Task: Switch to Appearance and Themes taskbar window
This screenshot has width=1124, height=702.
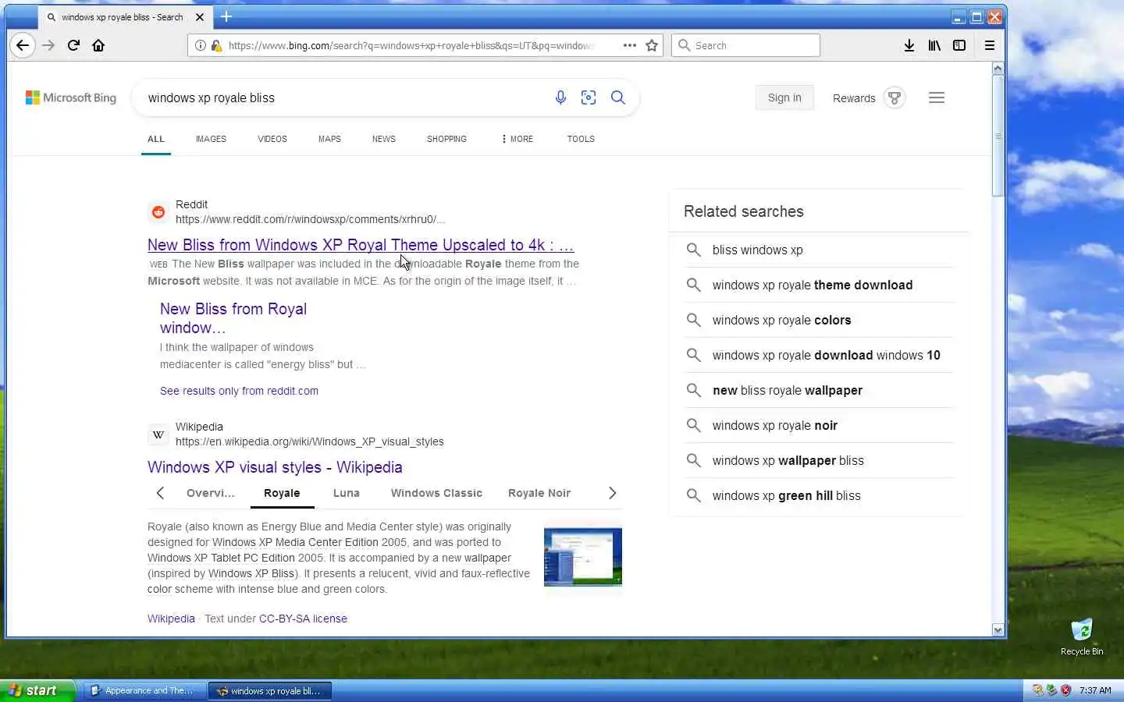Action: click(x=144, y=690)
